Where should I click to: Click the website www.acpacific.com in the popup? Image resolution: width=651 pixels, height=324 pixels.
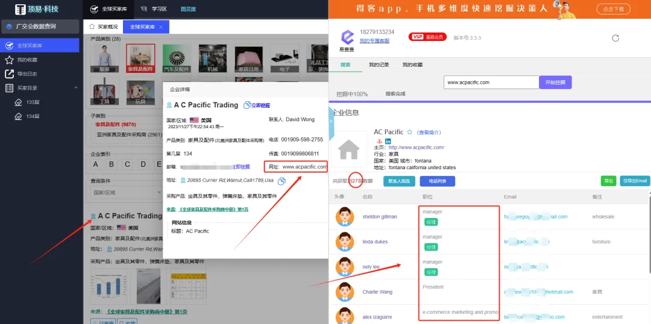(x=304, y=167)
